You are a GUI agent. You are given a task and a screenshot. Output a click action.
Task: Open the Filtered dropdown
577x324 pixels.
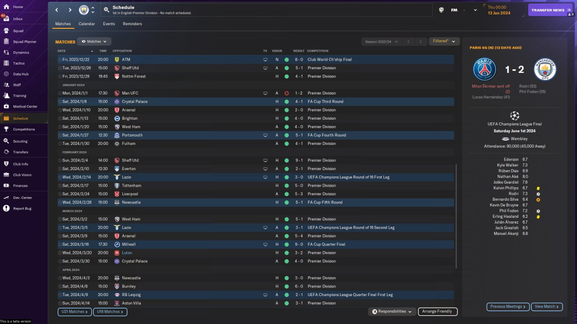coord(444,41)
